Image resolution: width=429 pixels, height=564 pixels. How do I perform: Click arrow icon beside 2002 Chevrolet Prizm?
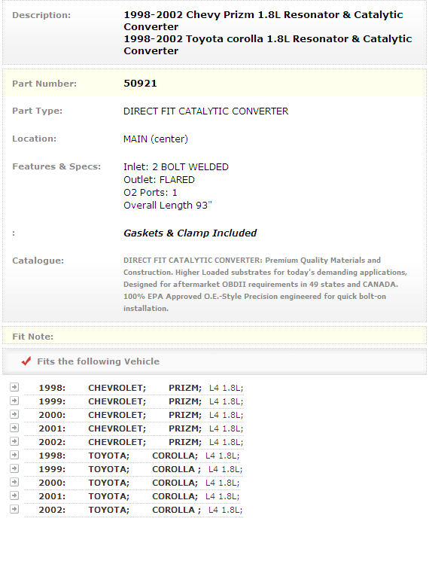pyautogui.click(x=14, y=441)
